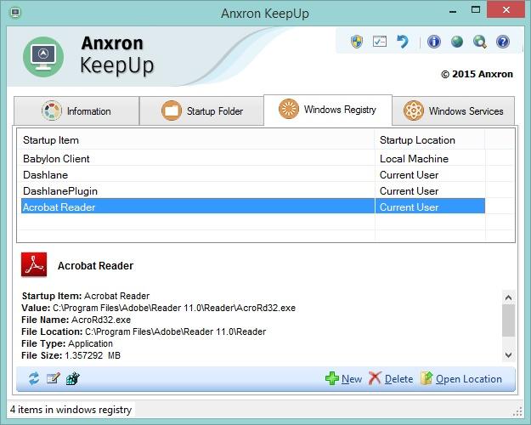This screenshot has height=425, width=531.
Task: Click the details panel scrollbar thumb
Action: (x=508, y=320)
